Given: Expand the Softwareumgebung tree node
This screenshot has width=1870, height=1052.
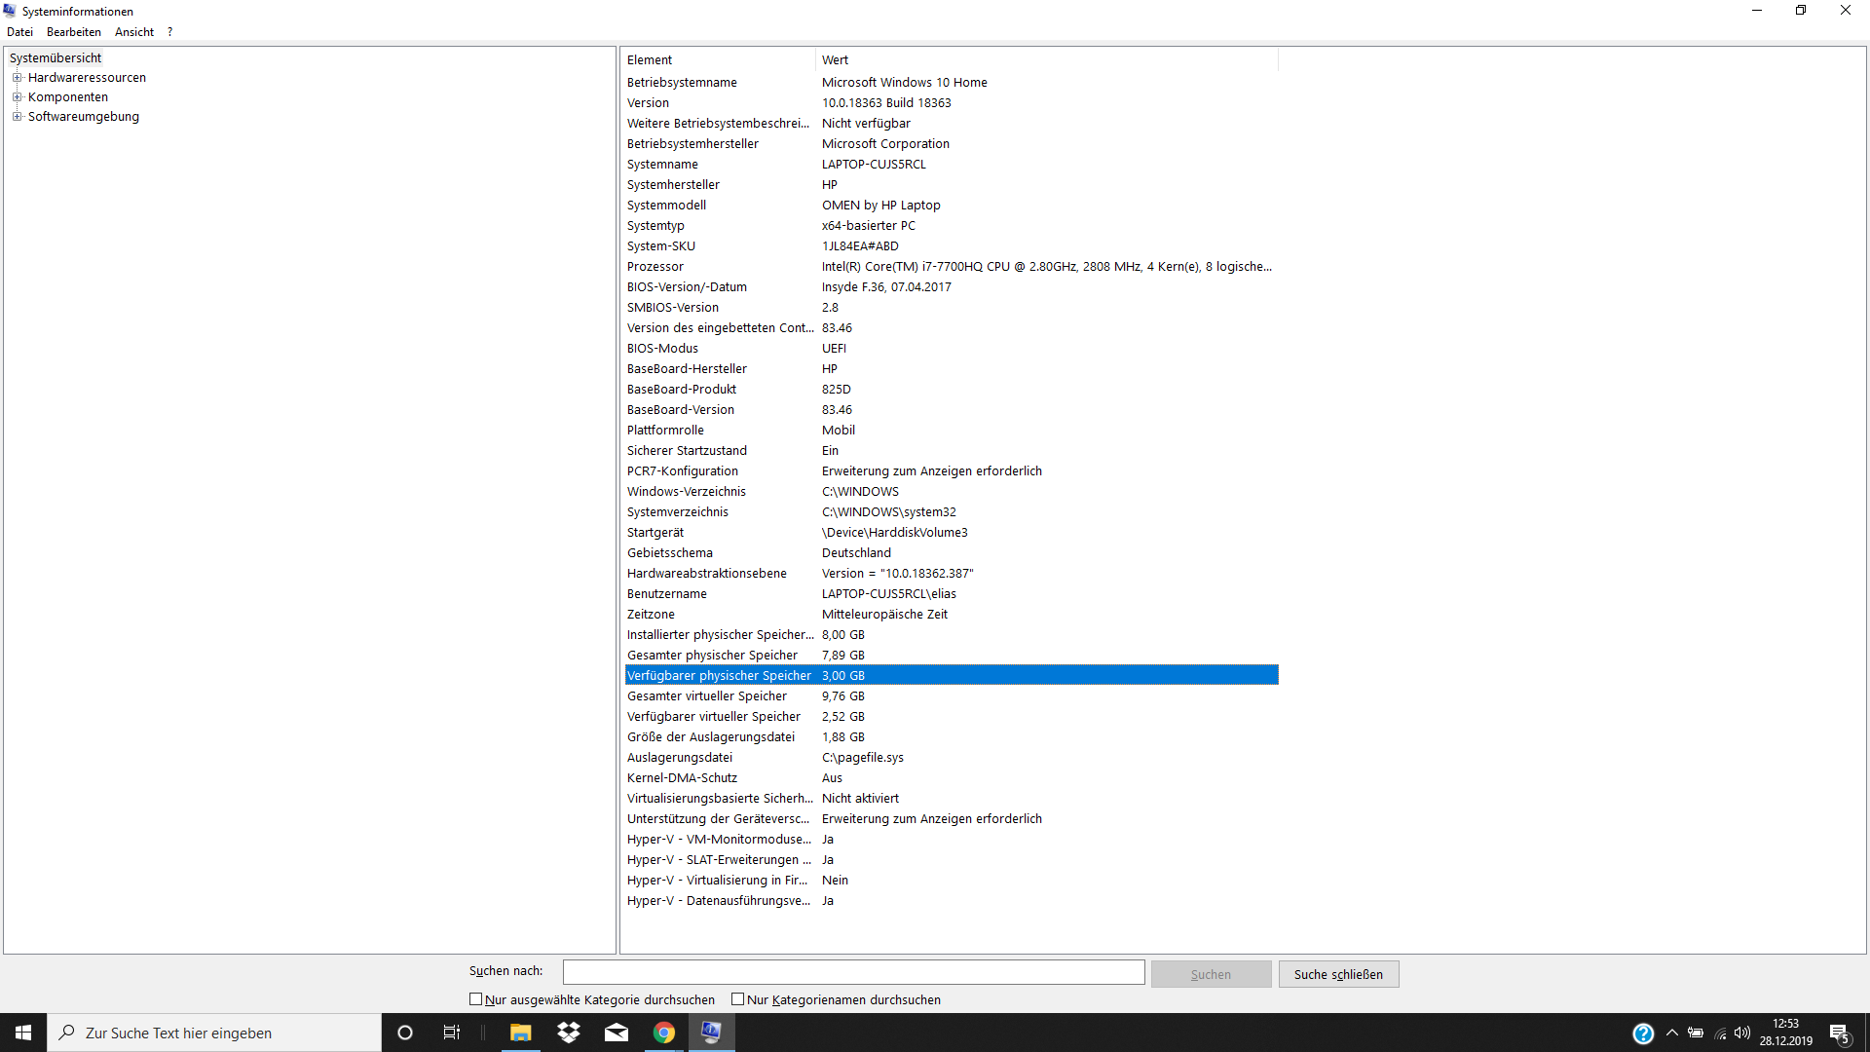Looking at the screenshot, I should coord(17,117).
